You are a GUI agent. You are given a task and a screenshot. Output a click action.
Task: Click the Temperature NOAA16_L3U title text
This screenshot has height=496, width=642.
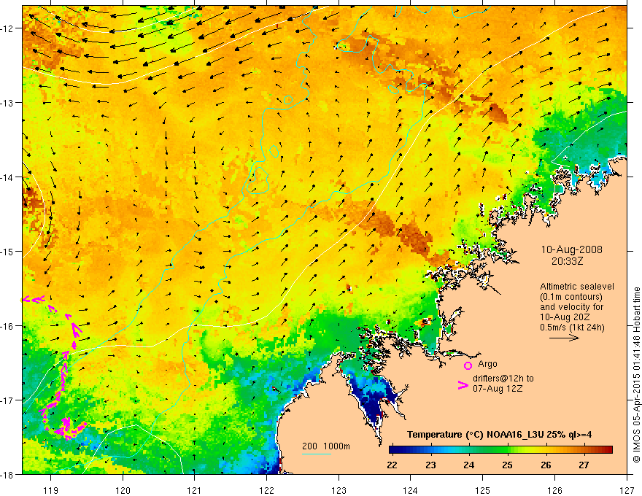[499, 435]
